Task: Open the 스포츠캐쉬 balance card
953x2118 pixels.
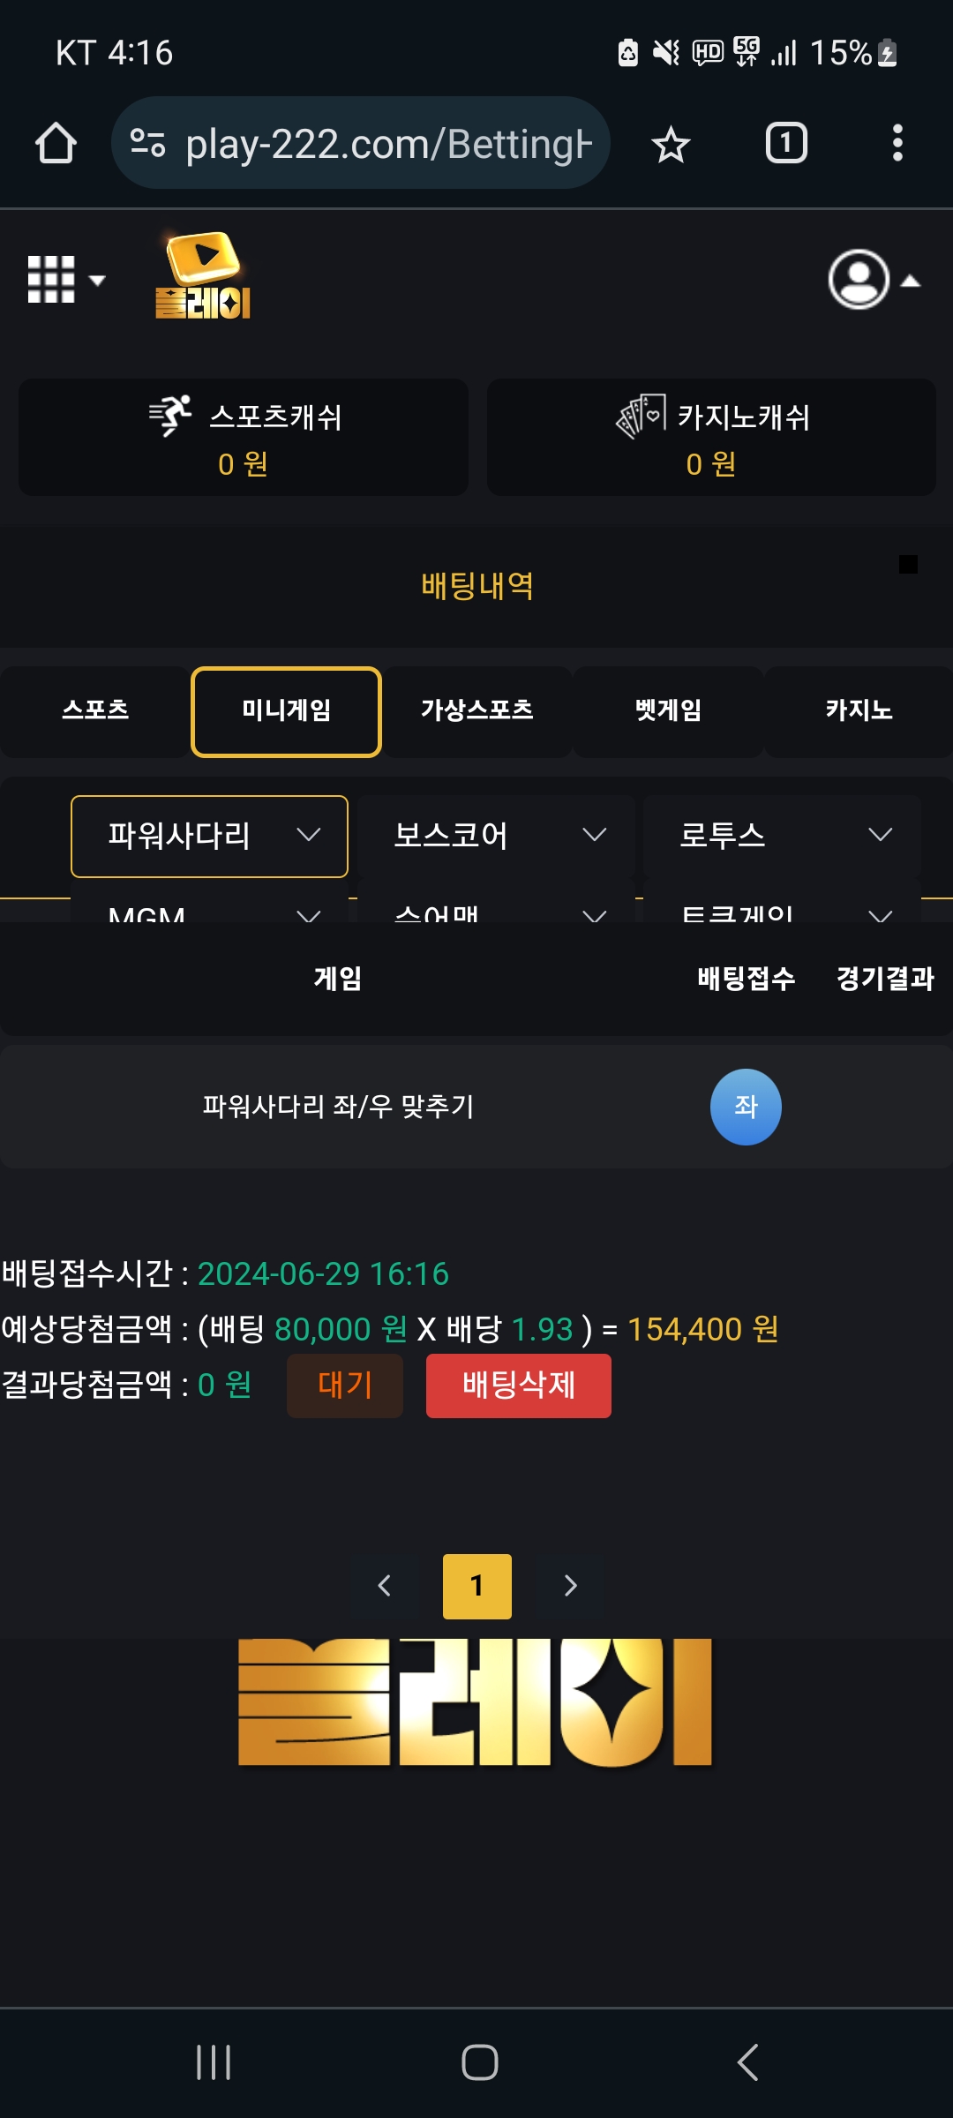Action: [244, 438]
